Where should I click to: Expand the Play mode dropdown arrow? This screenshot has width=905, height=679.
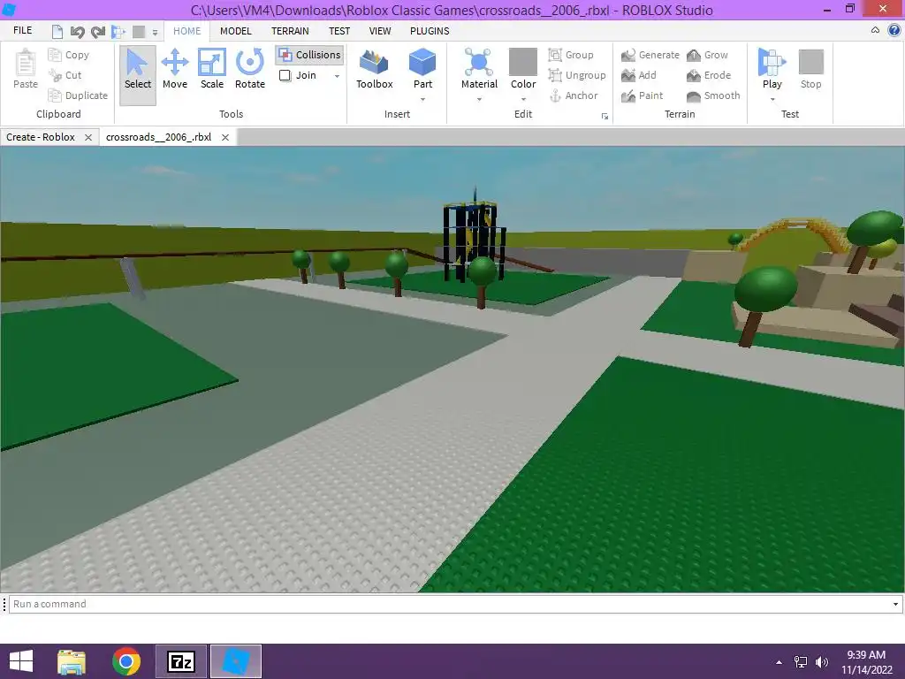(772, 99)
